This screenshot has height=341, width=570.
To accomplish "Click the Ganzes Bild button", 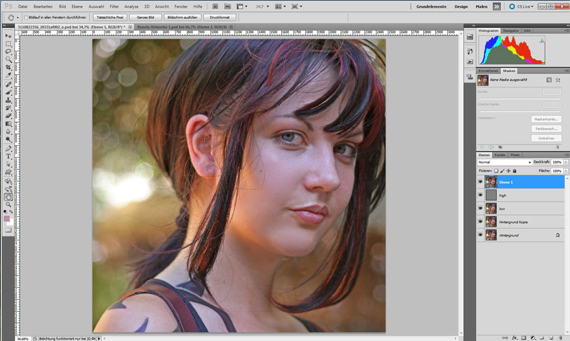I will [146, 17].
